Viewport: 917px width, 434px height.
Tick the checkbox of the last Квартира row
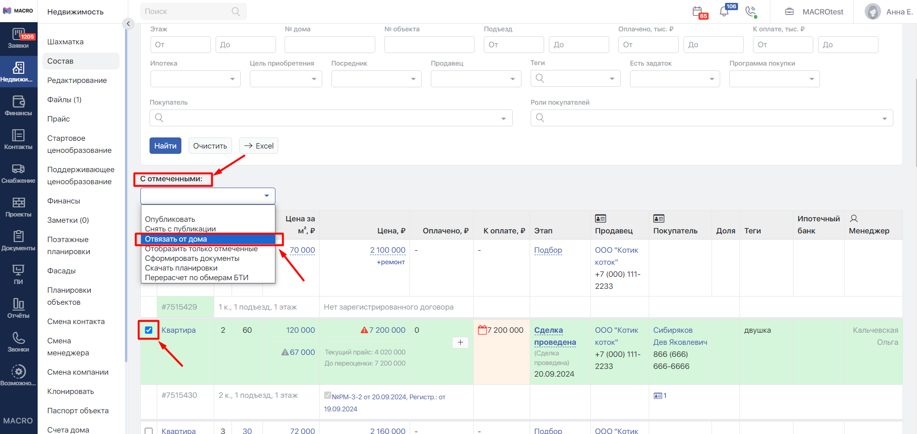pyautogui.click(x=149, y=431)
